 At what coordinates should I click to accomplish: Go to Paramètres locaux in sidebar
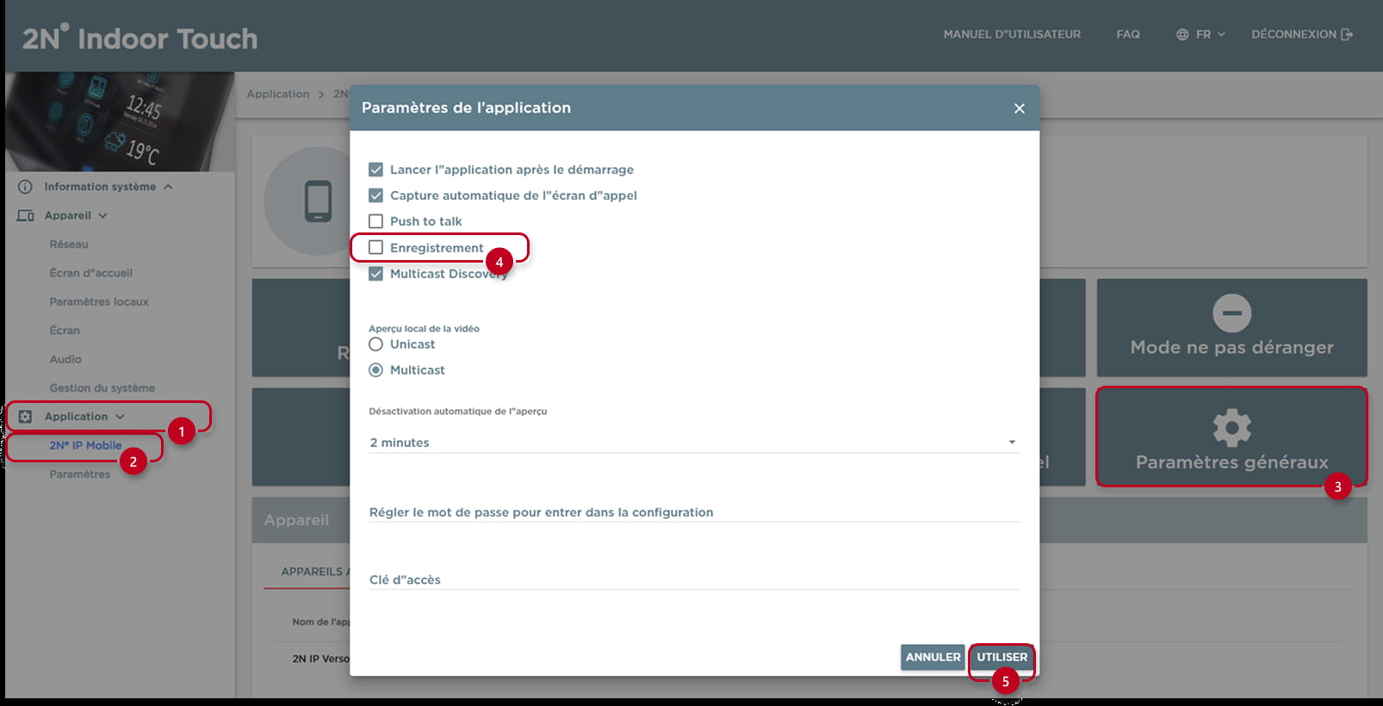(99, 302)
